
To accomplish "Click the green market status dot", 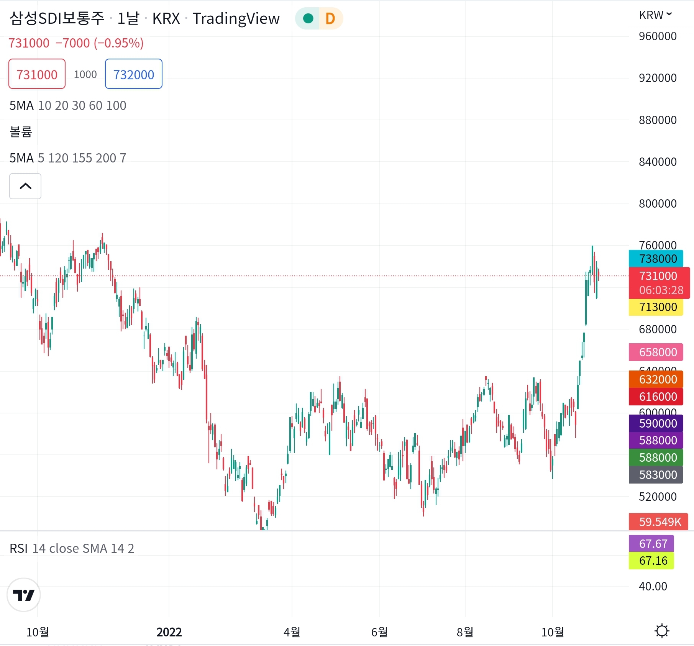I will coord(308,18).
